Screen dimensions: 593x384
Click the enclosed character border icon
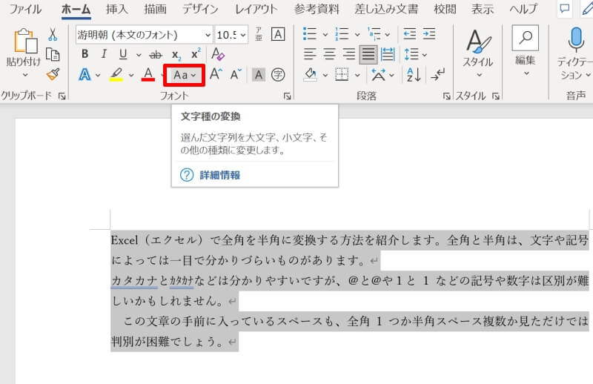[x=278, y=34]
